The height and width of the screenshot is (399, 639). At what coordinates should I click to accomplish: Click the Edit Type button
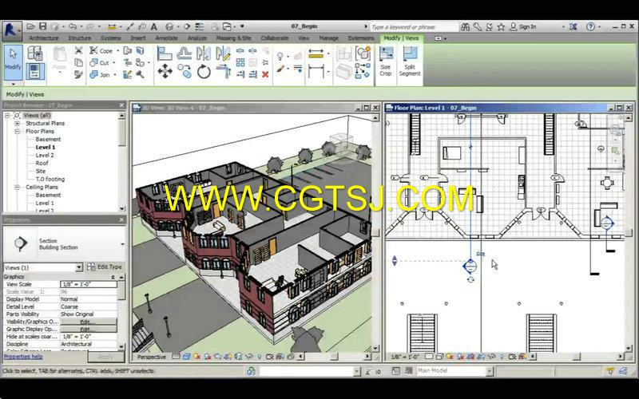coord(105,267)
